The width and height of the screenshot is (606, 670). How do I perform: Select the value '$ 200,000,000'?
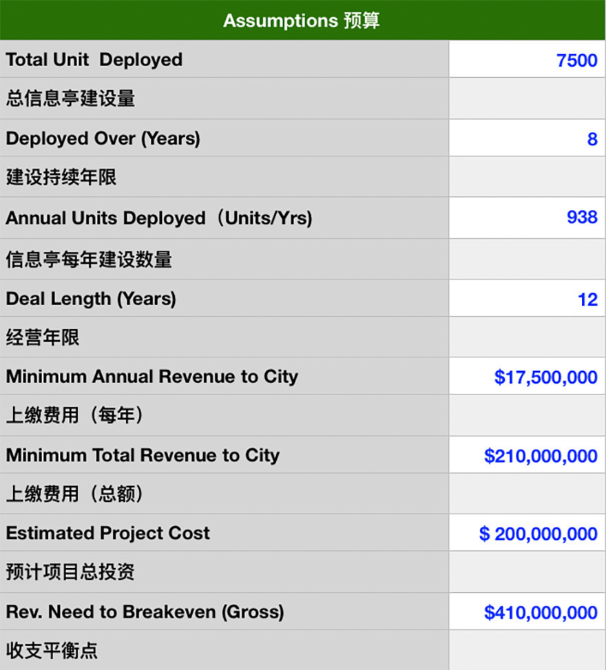coord(538,534)
